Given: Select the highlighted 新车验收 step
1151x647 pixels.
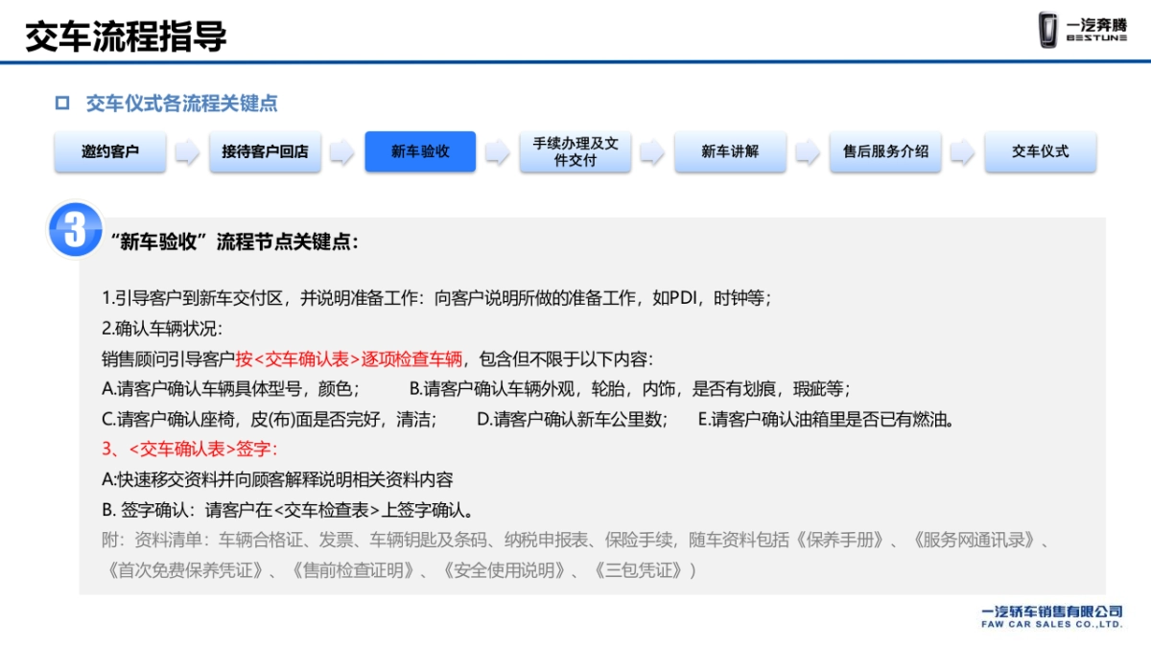Looking at the screenshot, I should click(418, 151).
